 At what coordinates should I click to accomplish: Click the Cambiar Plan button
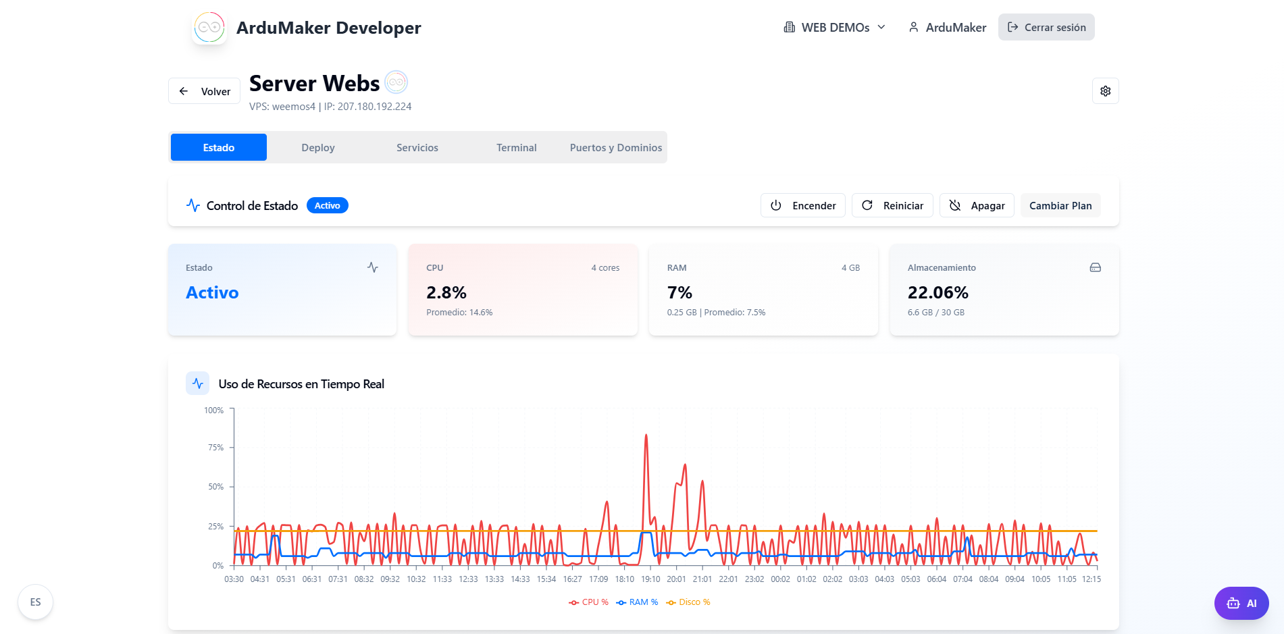[x=1060, y=205]
